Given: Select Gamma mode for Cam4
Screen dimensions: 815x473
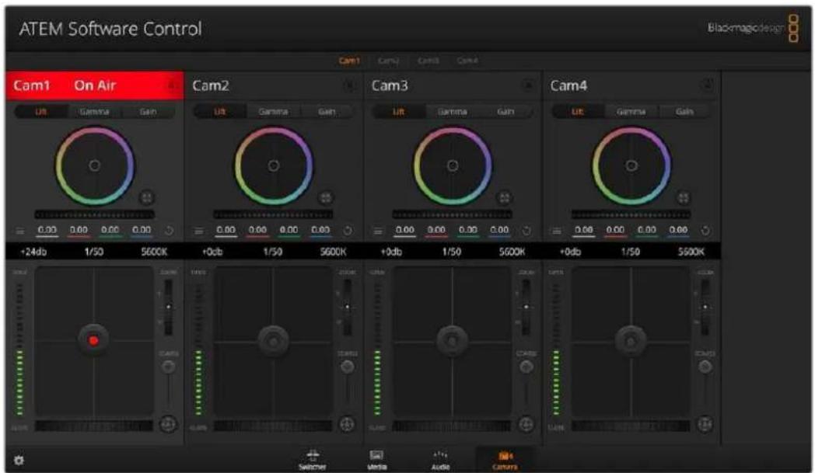Looking at the screenshot, I should pyautogui.click(x=631, y=112).
